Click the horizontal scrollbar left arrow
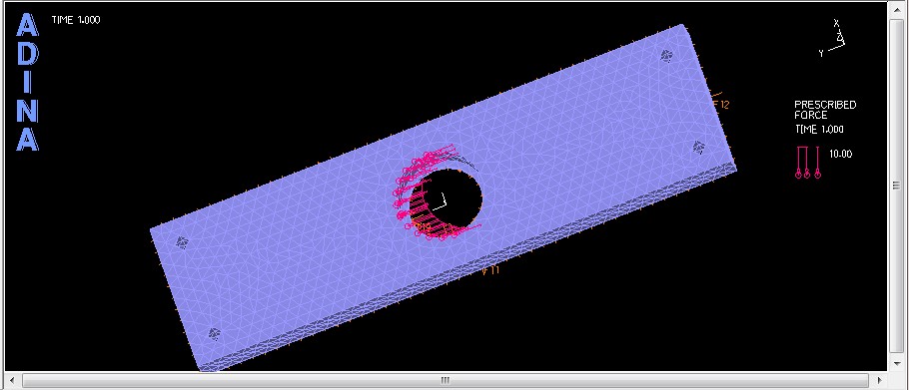 coord(11,380)
